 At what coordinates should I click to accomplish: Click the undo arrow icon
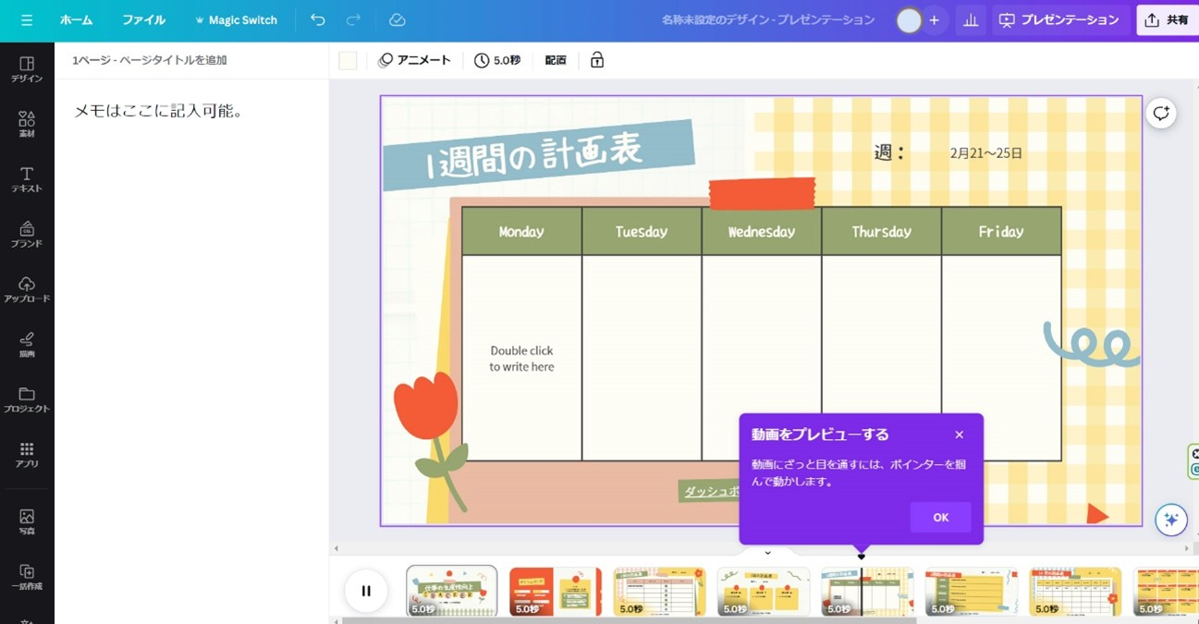pyautogui.click(x=317, y=20)
